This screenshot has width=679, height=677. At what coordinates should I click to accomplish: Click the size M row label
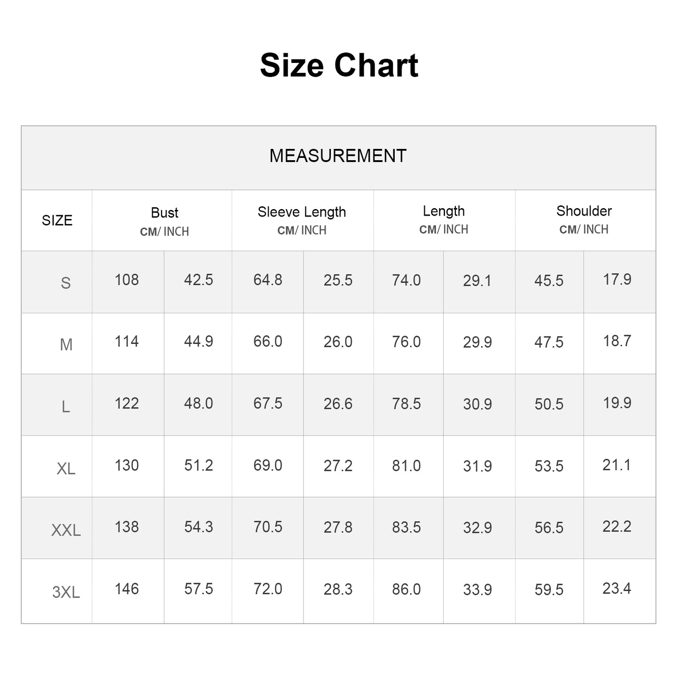(66, 345)
